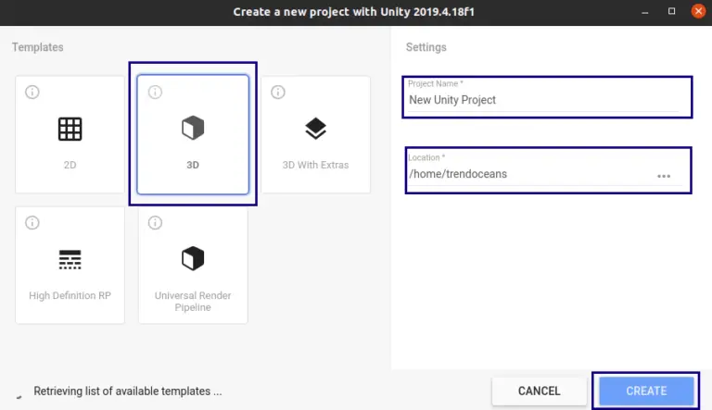Select the 3D template cube icon

point(192,129)
